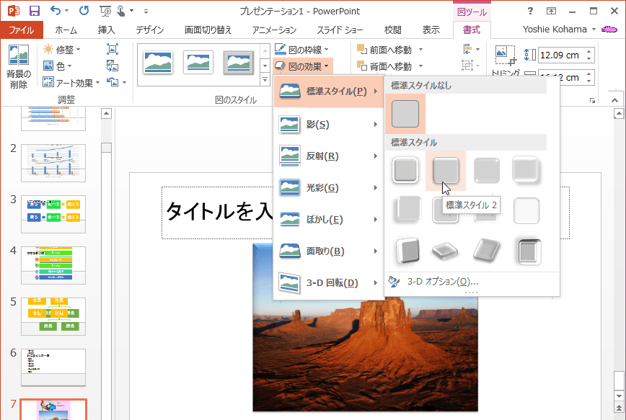Apply Preset 3 effect thumbnail

[x=486, y=170]
